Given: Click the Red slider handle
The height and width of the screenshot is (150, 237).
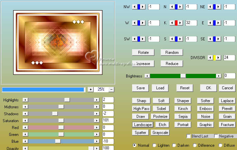Looking at the screenshot, I should pos(61,127).
